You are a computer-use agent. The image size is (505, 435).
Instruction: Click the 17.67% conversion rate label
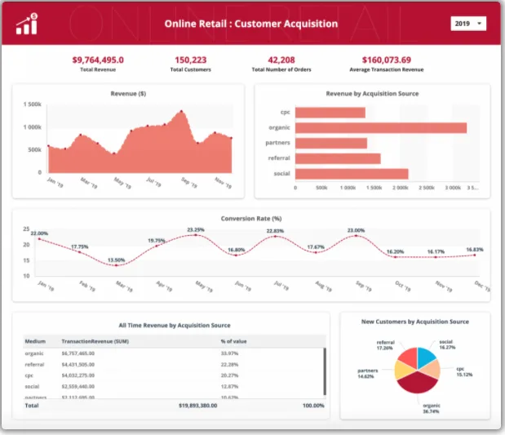pos(316,247)
